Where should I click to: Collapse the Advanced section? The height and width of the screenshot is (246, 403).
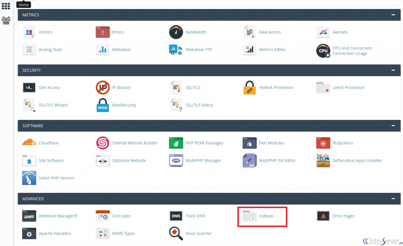(x=393, y=198)
